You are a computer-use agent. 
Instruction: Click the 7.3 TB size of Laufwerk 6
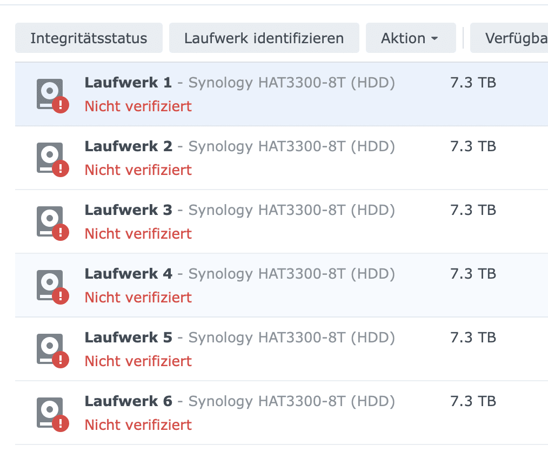[473, 401]
